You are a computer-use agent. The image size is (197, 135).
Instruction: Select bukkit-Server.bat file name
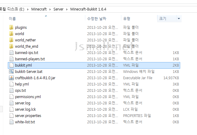[x=29, y=71]
